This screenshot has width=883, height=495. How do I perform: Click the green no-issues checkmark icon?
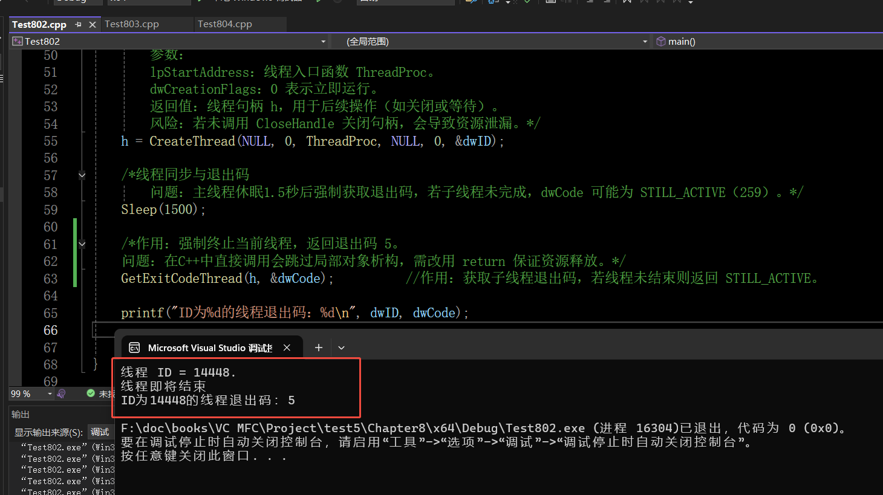91,393
